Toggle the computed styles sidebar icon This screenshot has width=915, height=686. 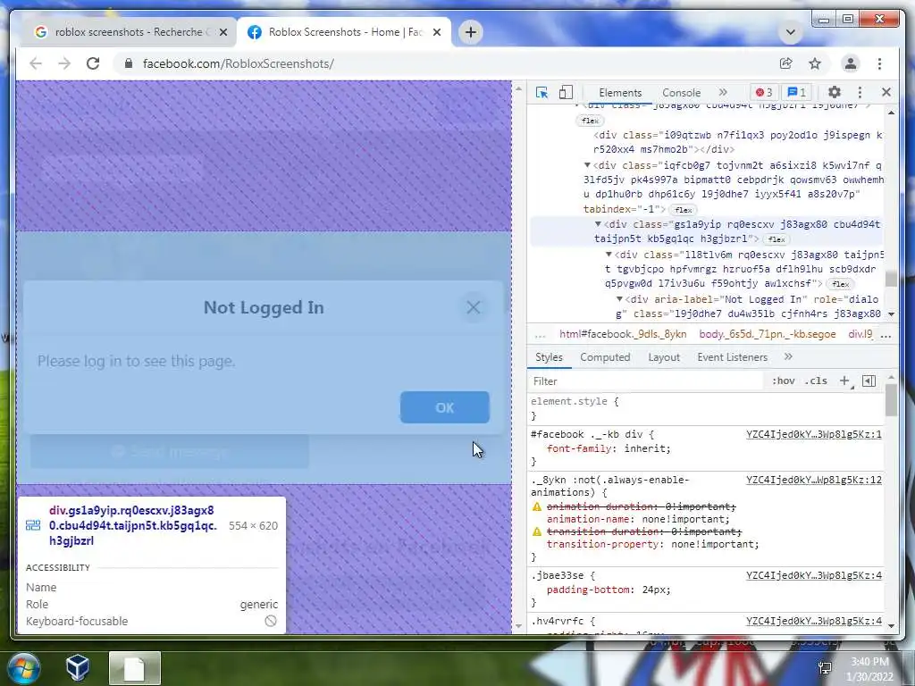pyautogui.click(x=869, y=381)
